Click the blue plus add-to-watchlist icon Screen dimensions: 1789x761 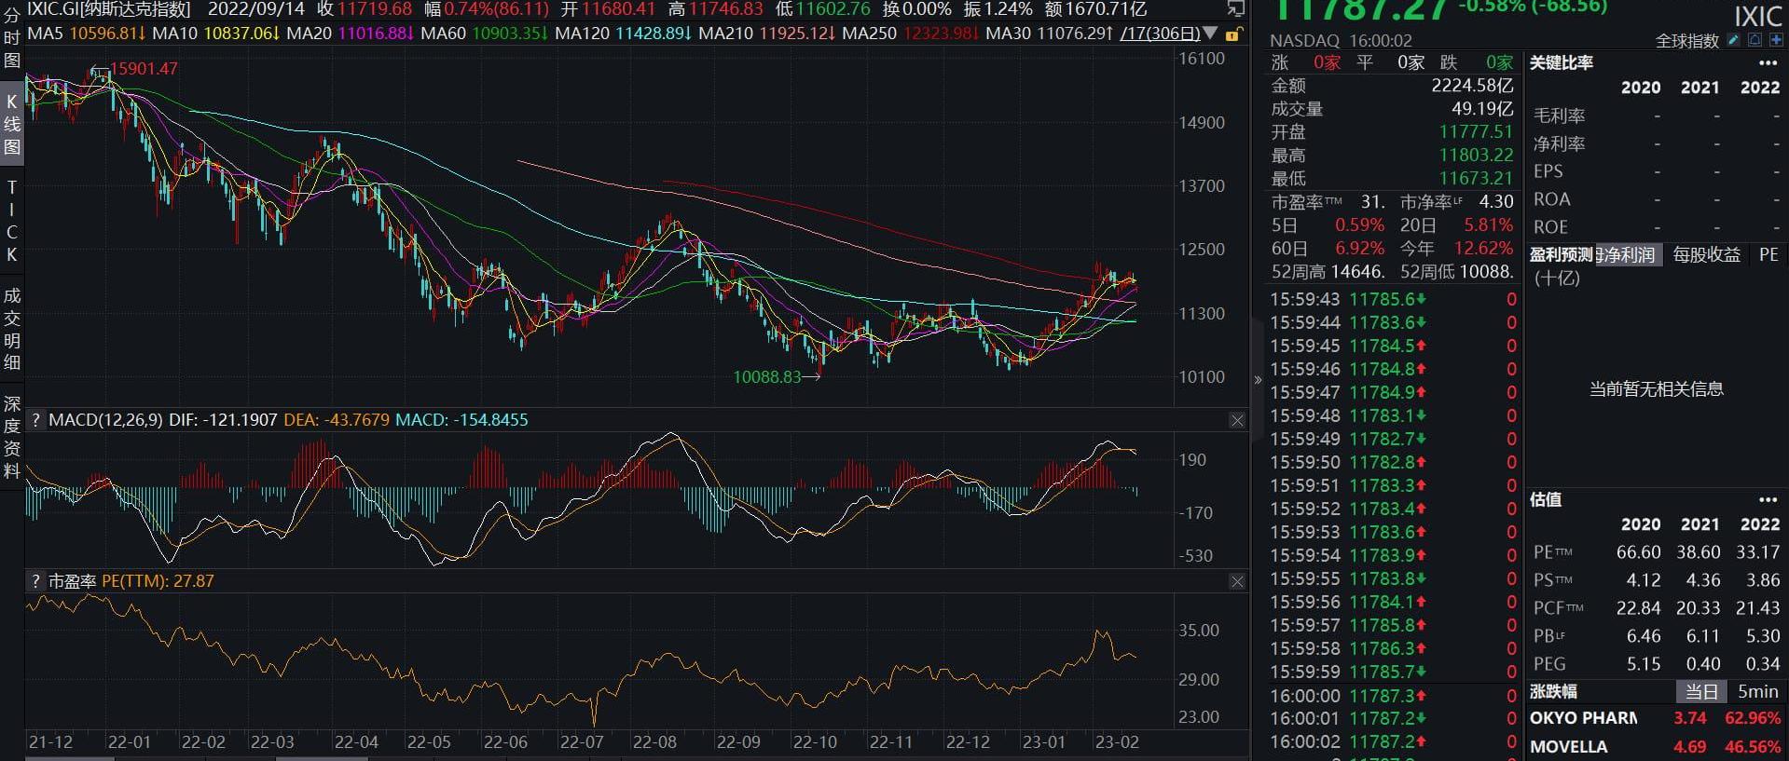click(x=1775, y=40)
